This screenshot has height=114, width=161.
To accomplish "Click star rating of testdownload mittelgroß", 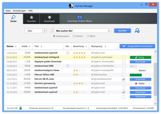I will pyautogui.click(x=79, y=57).
